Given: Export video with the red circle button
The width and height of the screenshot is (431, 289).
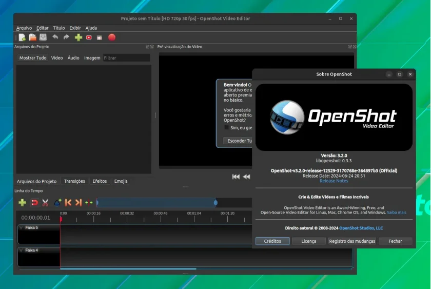Looking at the screenshot, I should (112, 37).
